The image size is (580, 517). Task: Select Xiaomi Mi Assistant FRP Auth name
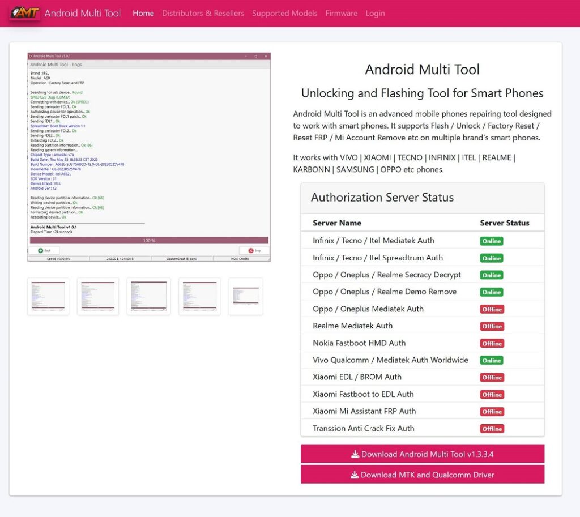coord(364,411)
